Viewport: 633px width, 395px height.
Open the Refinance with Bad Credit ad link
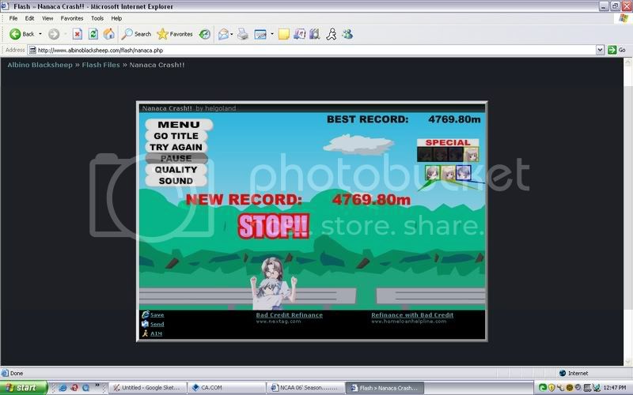pyautogui.click(x=412, y=314)
